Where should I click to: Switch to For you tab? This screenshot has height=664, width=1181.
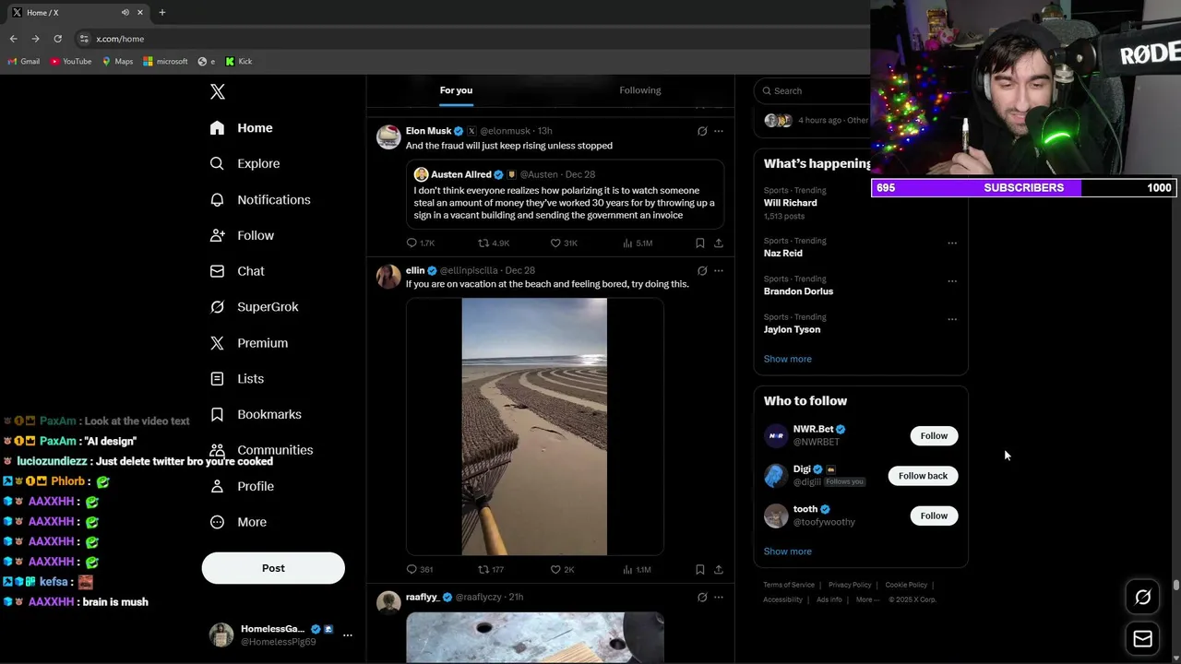(456, 90)
